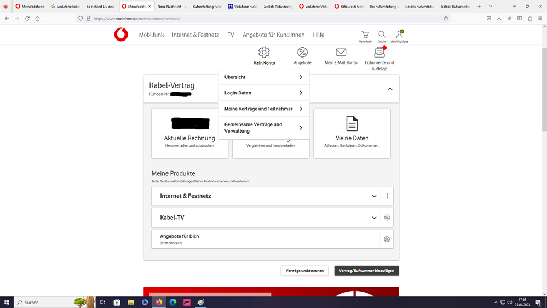The height and width of the screenshot is (308, 547).
Task: Open Gemeinsame Verträge und Verwaltung arrow
Action: coord(301,128)
